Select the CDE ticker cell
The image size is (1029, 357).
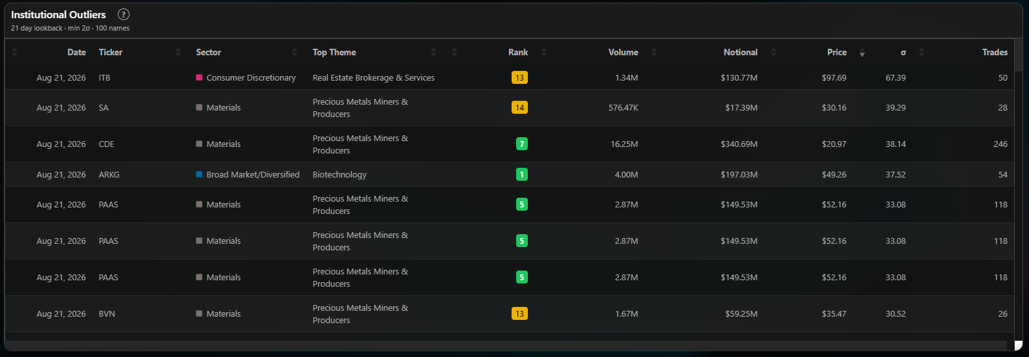click(106, 144)
